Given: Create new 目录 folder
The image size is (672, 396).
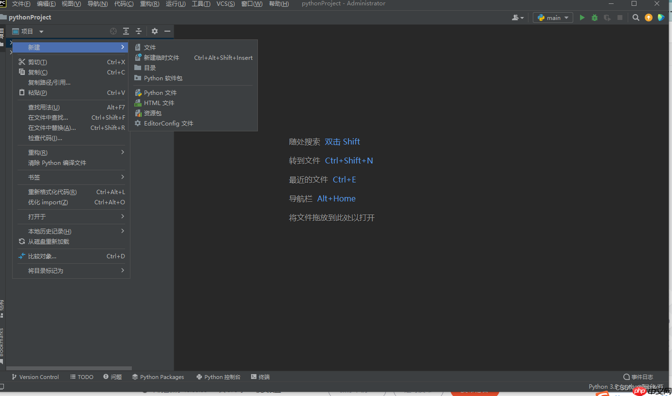Looking at the screenshot, I should point(193,68).
